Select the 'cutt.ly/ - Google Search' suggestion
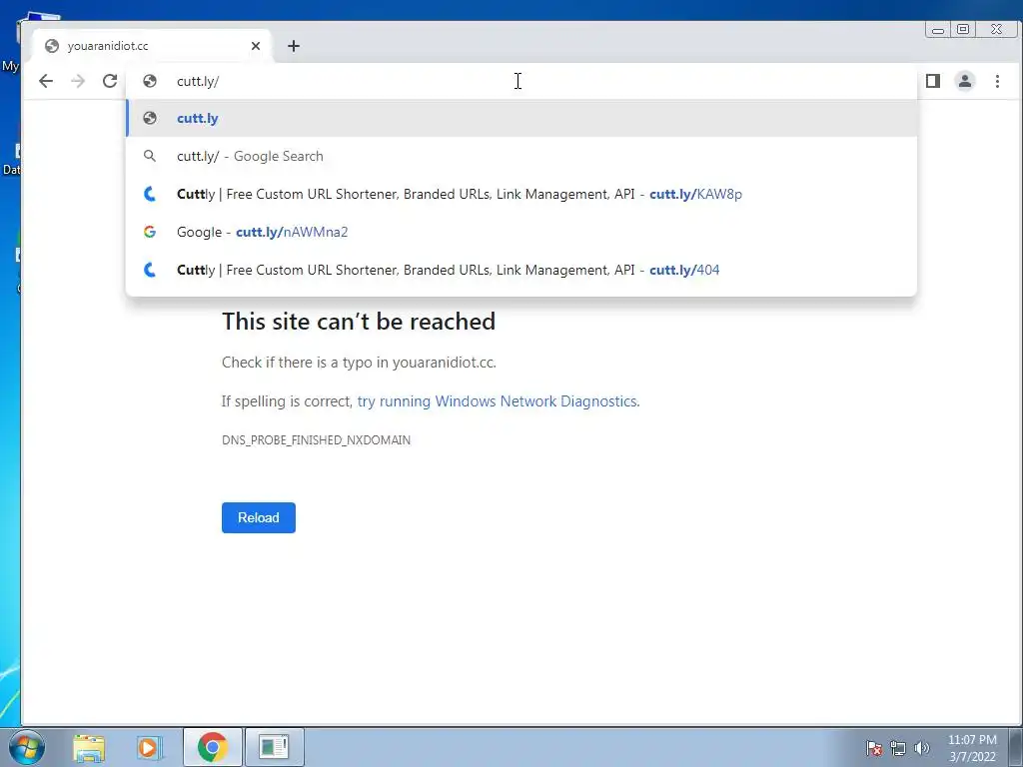The width and height of the screenshot is (1023, 767). click(521, 156)
